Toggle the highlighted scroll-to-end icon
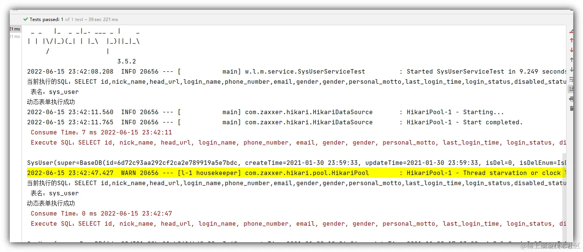 tap(571, 89)
